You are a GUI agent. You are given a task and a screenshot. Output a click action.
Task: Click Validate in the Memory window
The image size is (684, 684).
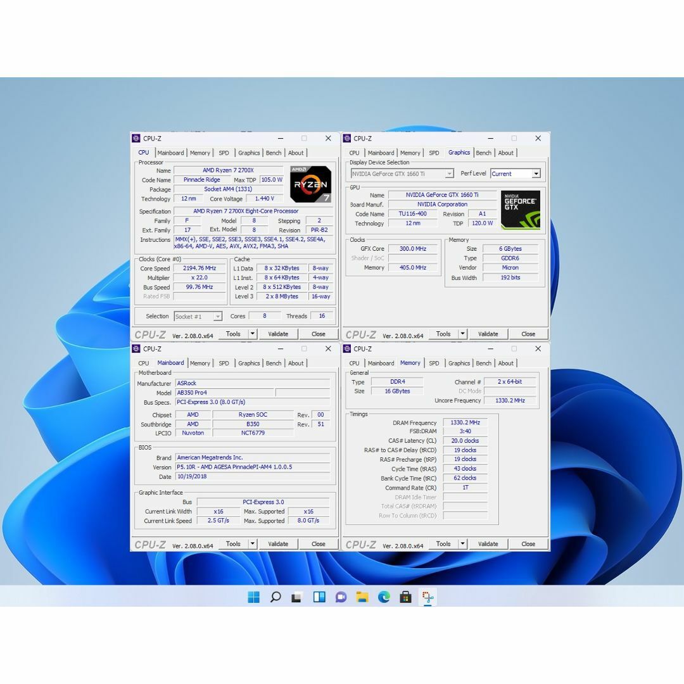(488, 543)
